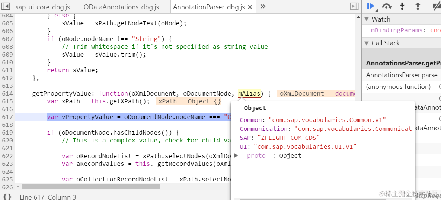This screenshot has height=200, width=441.
Task: Click the left arrow of horizontal scrollbar
Action: tap(18, 186)
